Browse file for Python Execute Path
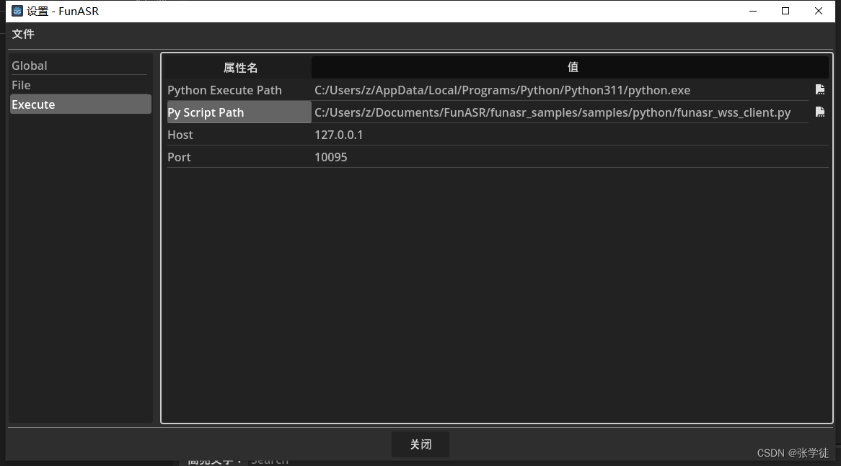Viewport: 841px width, 466px height. click(819, 89)
